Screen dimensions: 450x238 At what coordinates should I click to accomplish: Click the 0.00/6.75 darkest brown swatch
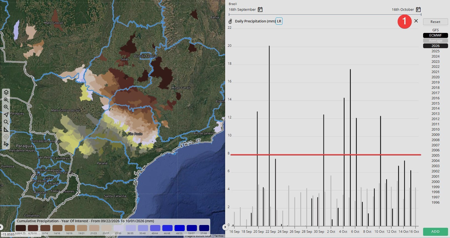tap(21, 228)
